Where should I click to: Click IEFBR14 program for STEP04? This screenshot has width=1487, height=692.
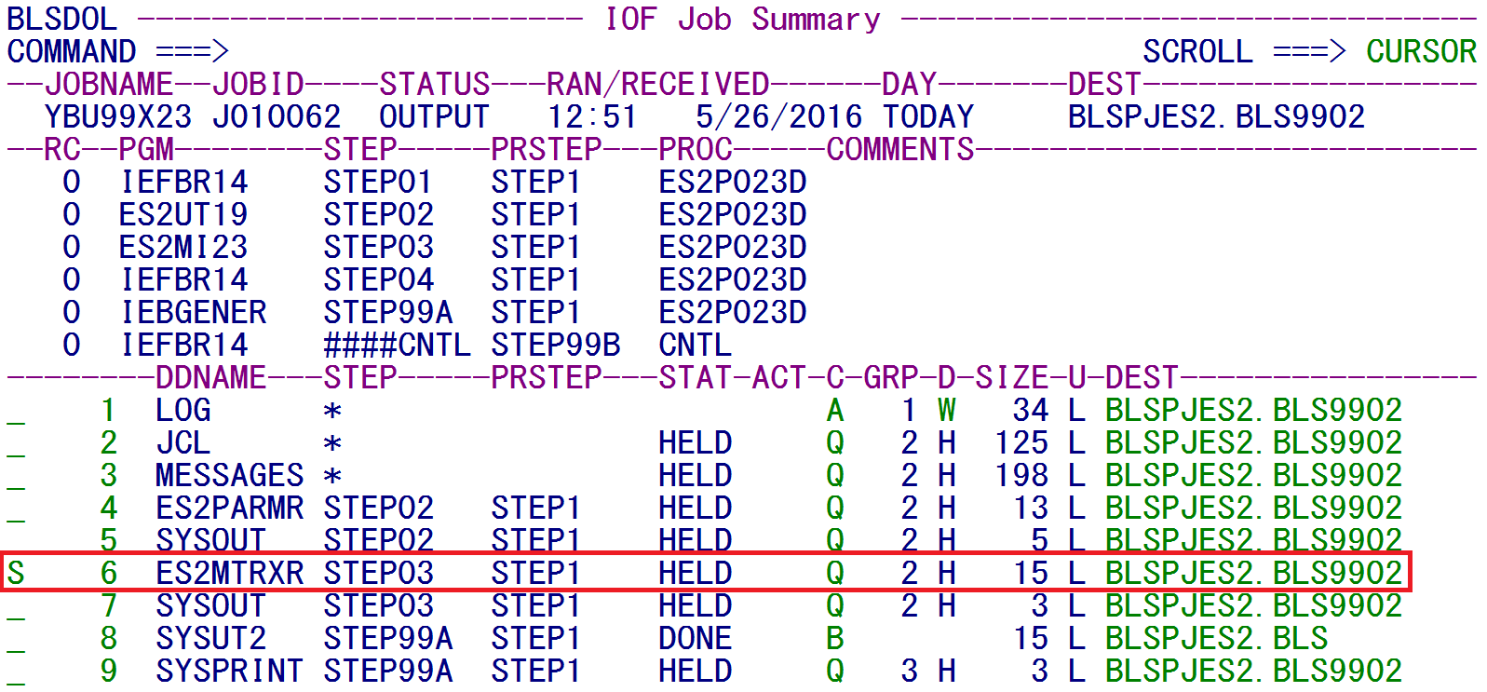coord(183,280)
